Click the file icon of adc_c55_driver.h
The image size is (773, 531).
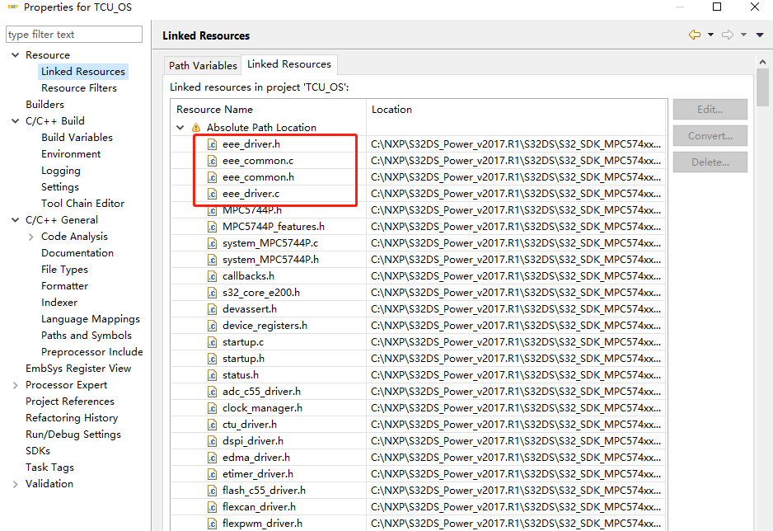pyautogui.click(x=212, y=392)
